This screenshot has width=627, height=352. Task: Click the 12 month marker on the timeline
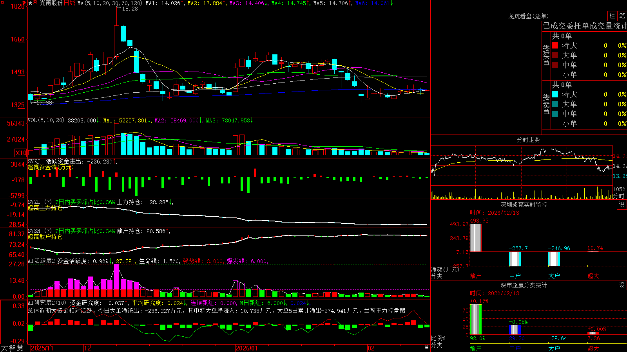tap(87, 348)
